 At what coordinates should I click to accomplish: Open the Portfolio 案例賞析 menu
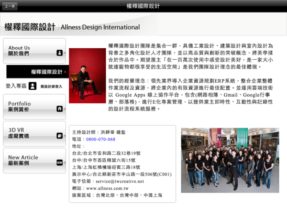tap(34, 107)
